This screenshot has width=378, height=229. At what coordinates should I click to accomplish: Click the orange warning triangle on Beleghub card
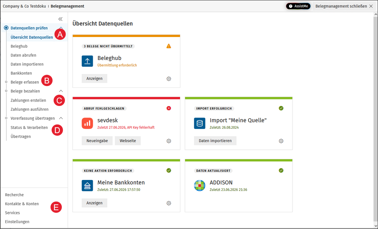pos(169,46)
